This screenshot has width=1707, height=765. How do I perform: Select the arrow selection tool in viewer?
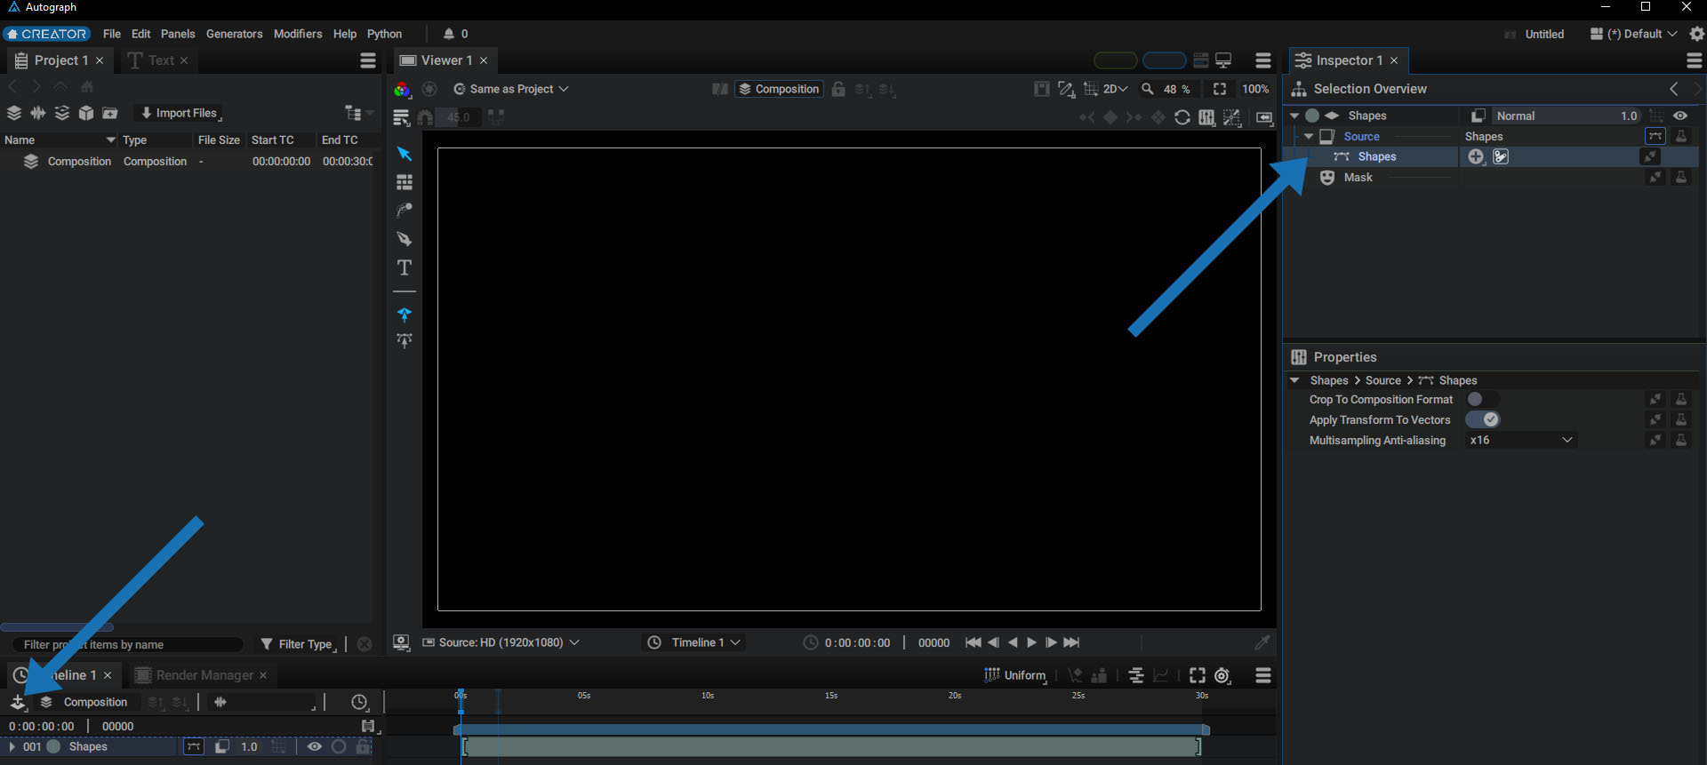point(405,154)
